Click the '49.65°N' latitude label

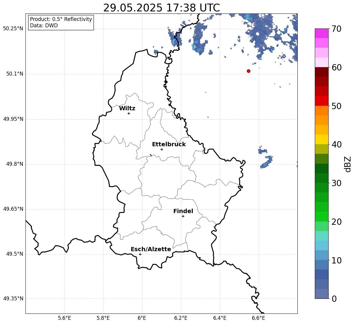coord(13,209)
